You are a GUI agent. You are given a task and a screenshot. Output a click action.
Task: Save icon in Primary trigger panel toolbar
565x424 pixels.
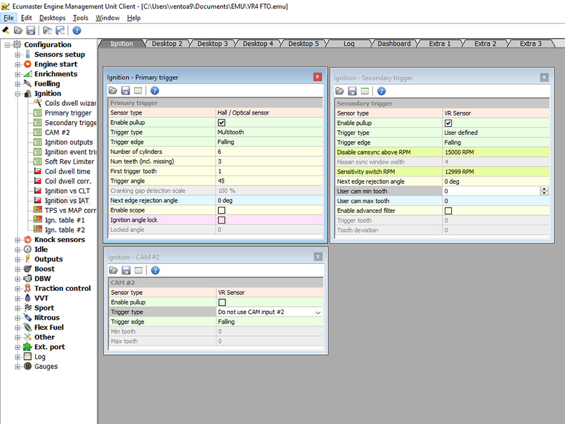click(125, 90)
